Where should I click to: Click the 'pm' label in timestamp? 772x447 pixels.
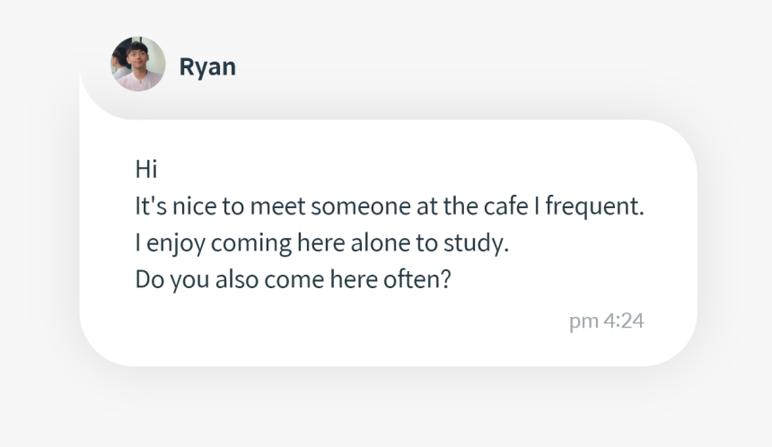click(583, 322)
